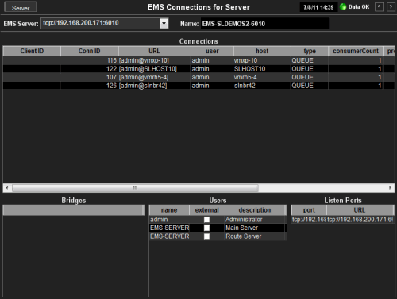Sort Users table by external header
Viewport: 397px width, 299px height.
(x=207, y=210)
